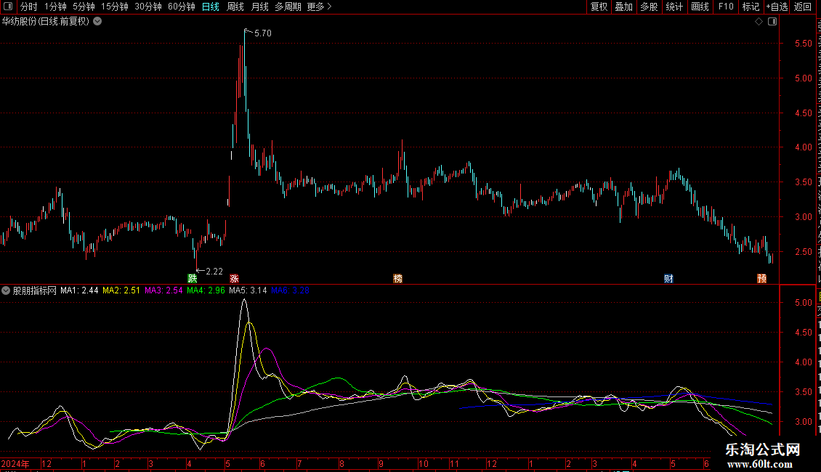The image size is (821, 472).
Task: Click the 5.70 high price label
Action: tap(263, 33)
